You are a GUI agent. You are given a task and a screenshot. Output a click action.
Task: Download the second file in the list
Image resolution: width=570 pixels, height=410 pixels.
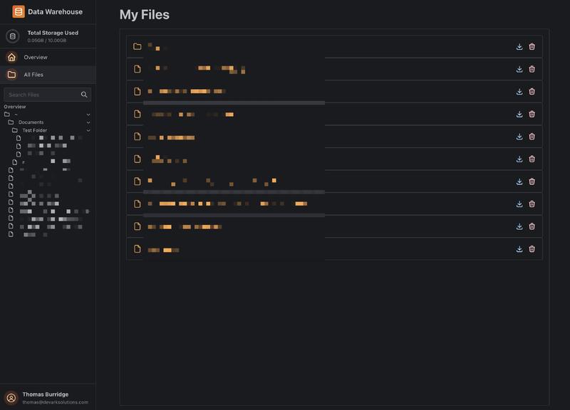point(519,69)
